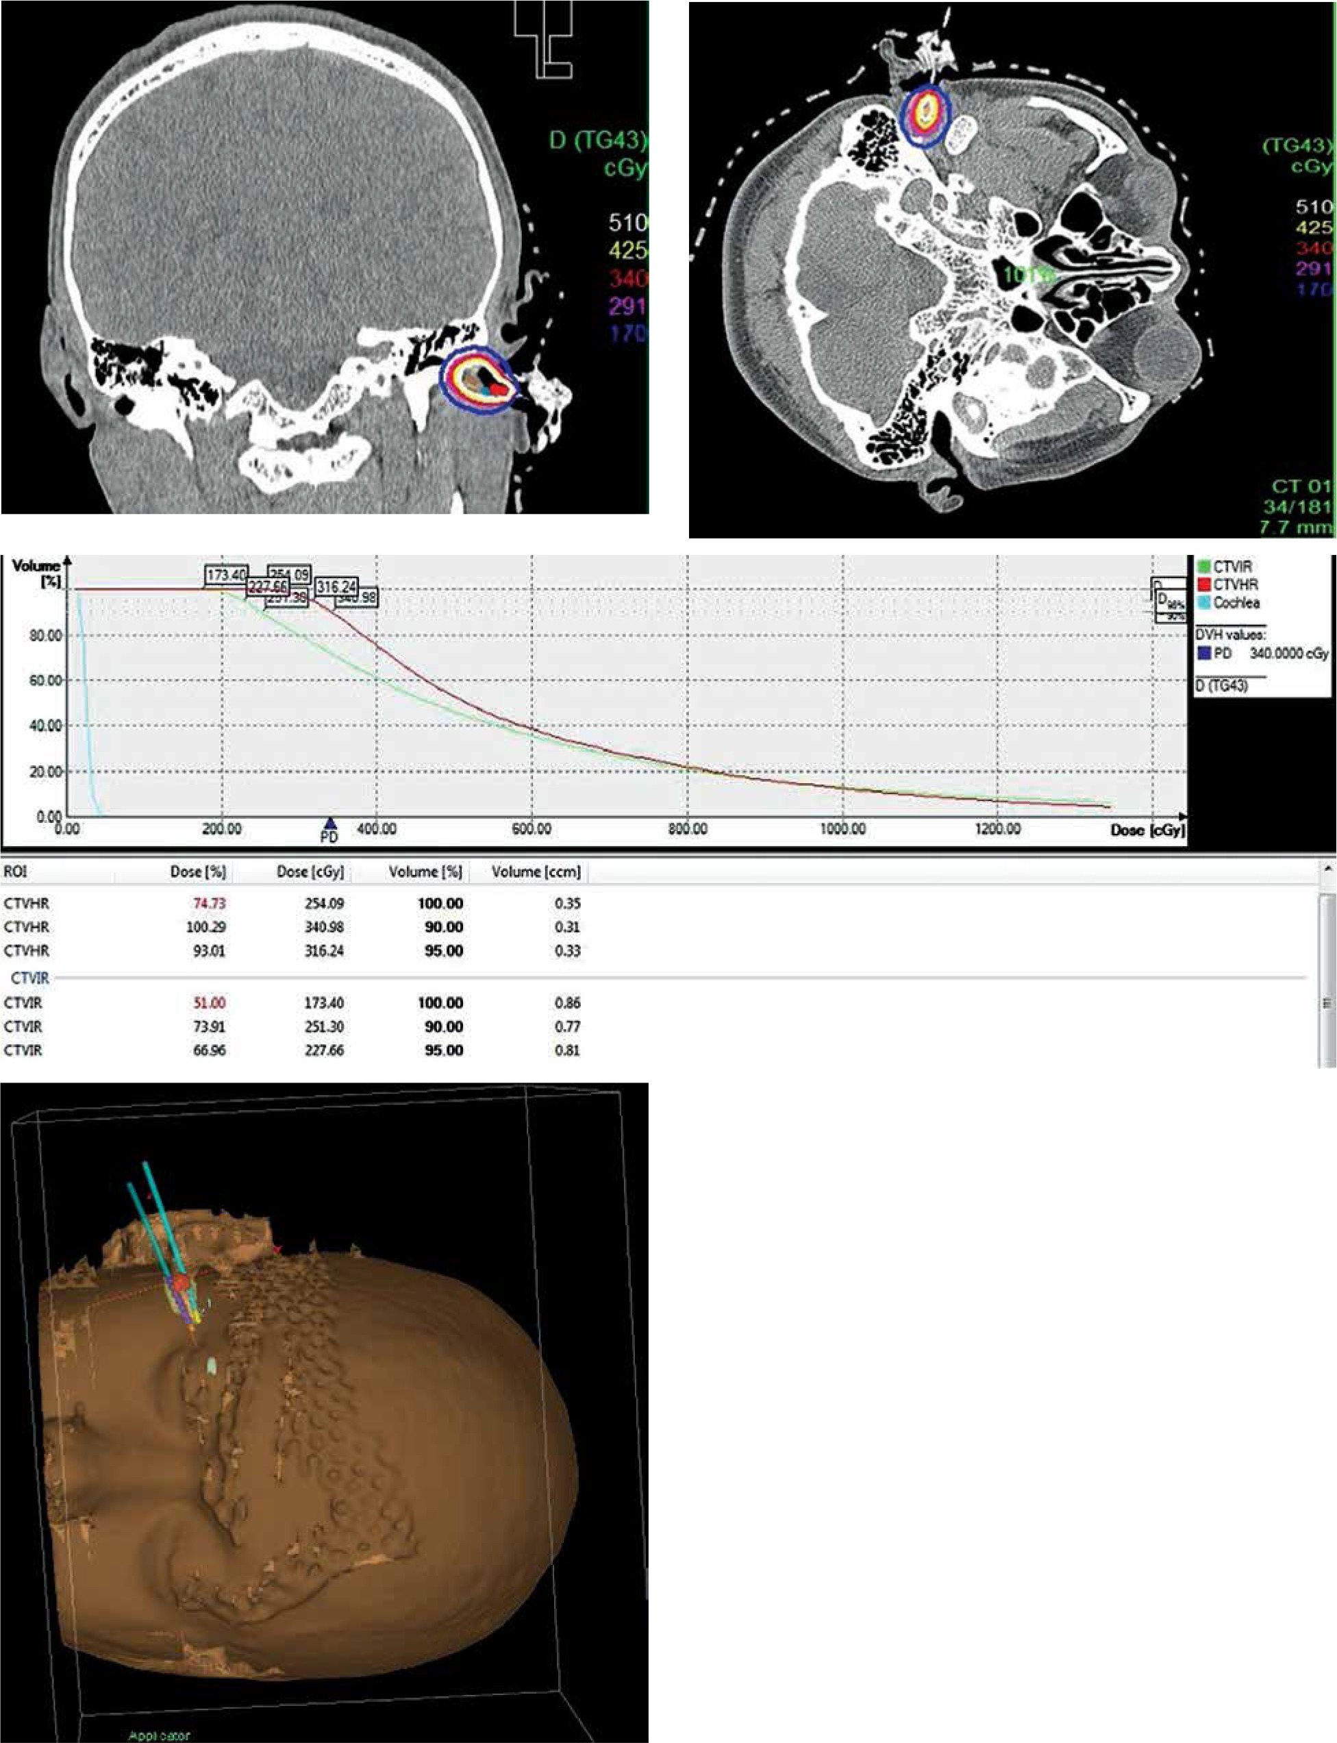This screenshot has height=1743, width=1337.
Task: Click the blue PD swatch under DVH values
Action: click(1203, 654)
